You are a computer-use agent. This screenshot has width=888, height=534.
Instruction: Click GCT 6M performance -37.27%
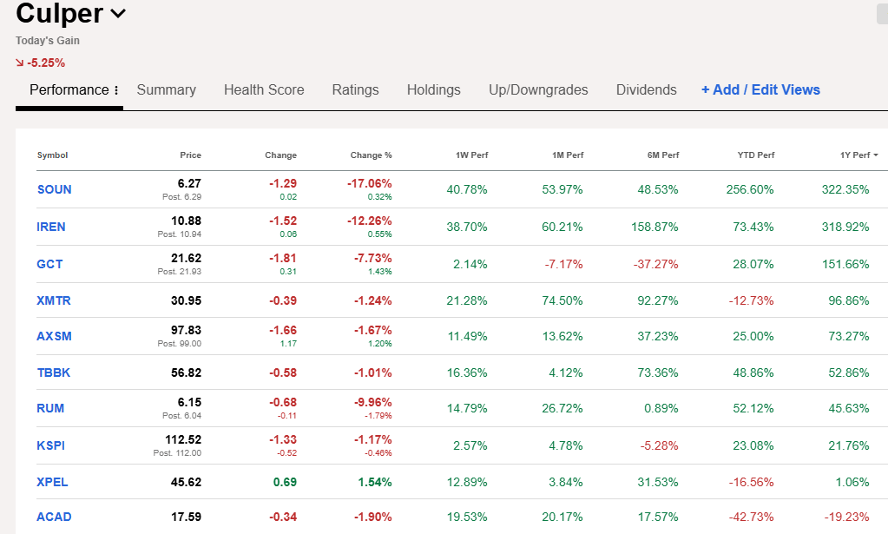point(656,265)
